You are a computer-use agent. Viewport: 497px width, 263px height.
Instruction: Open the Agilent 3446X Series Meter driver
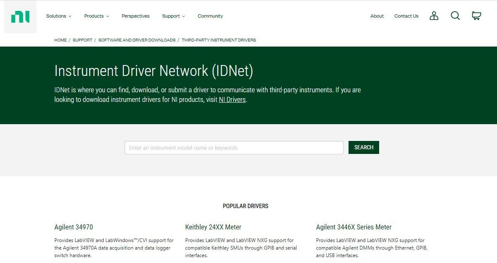click(x=354, y=227)
